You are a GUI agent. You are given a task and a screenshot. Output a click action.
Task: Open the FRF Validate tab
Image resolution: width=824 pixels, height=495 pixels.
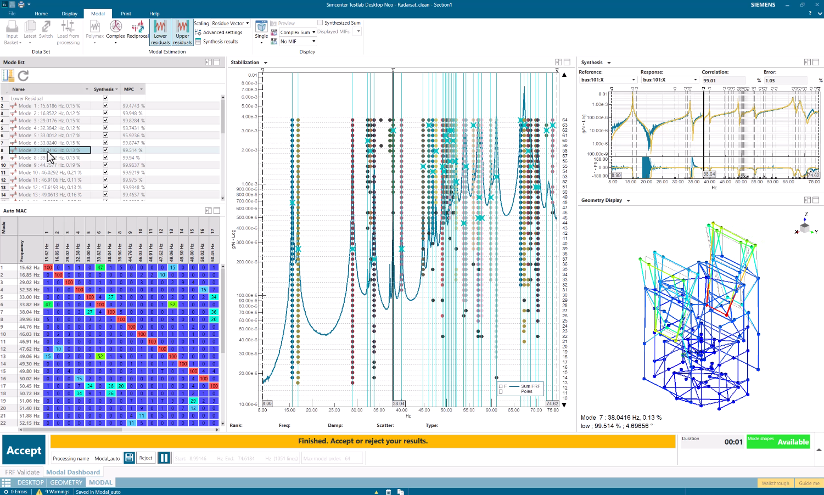click(22, 472)
